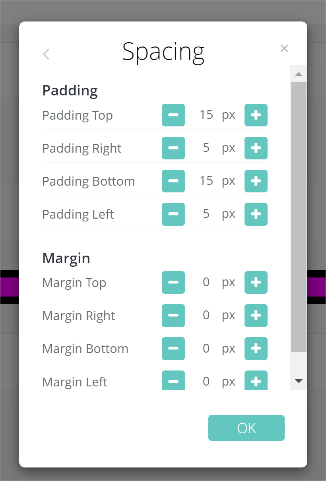Confirm spacing with OK button
The width and height of the screenshot is (326, 481).
pyautogui.click(x=246, y=428)
